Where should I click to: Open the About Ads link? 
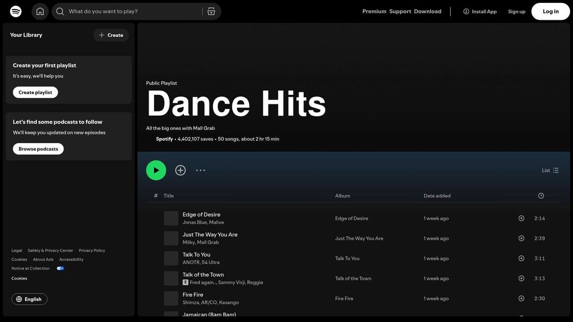[x=43, y=259]
